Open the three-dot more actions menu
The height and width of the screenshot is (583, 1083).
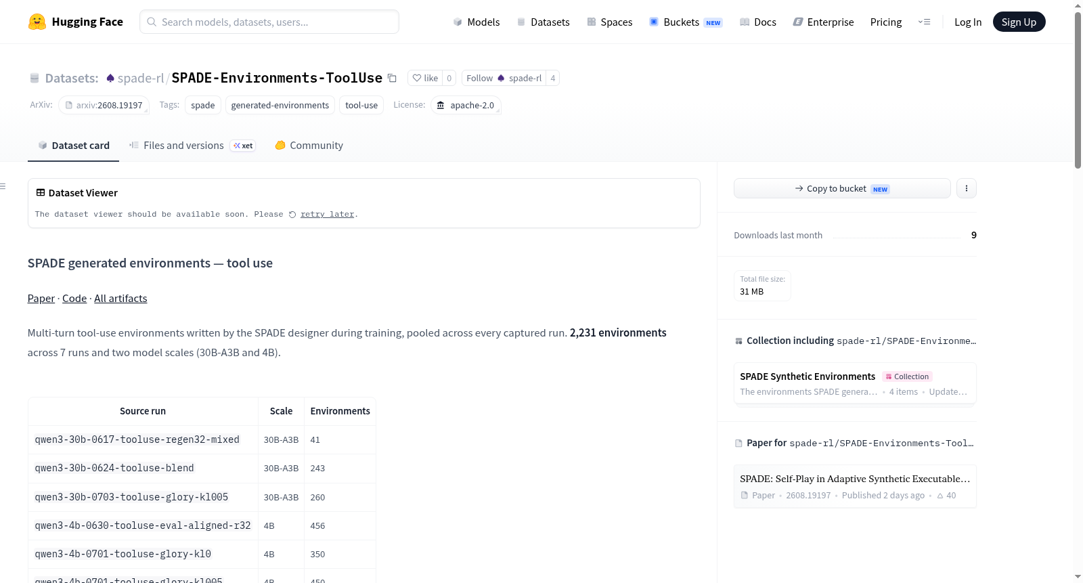[967, 188]
